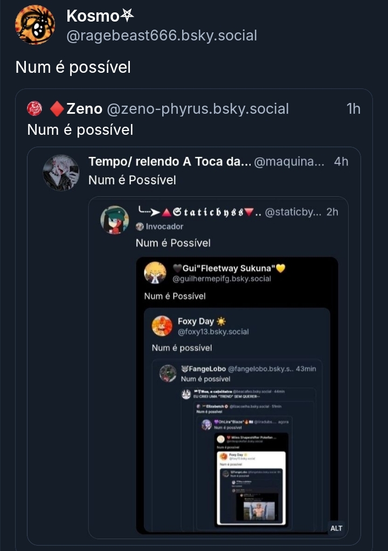This screenshot has height=551, width=388.
Task: Click the 2h timestamp on staticbyss's post
Action: (332, 212)
